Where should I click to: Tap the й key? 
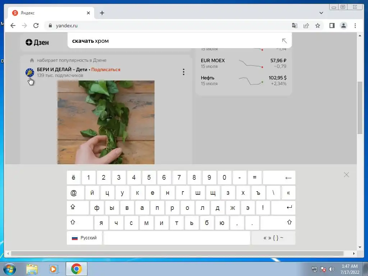pyautogui.click(x=92, y=193)
